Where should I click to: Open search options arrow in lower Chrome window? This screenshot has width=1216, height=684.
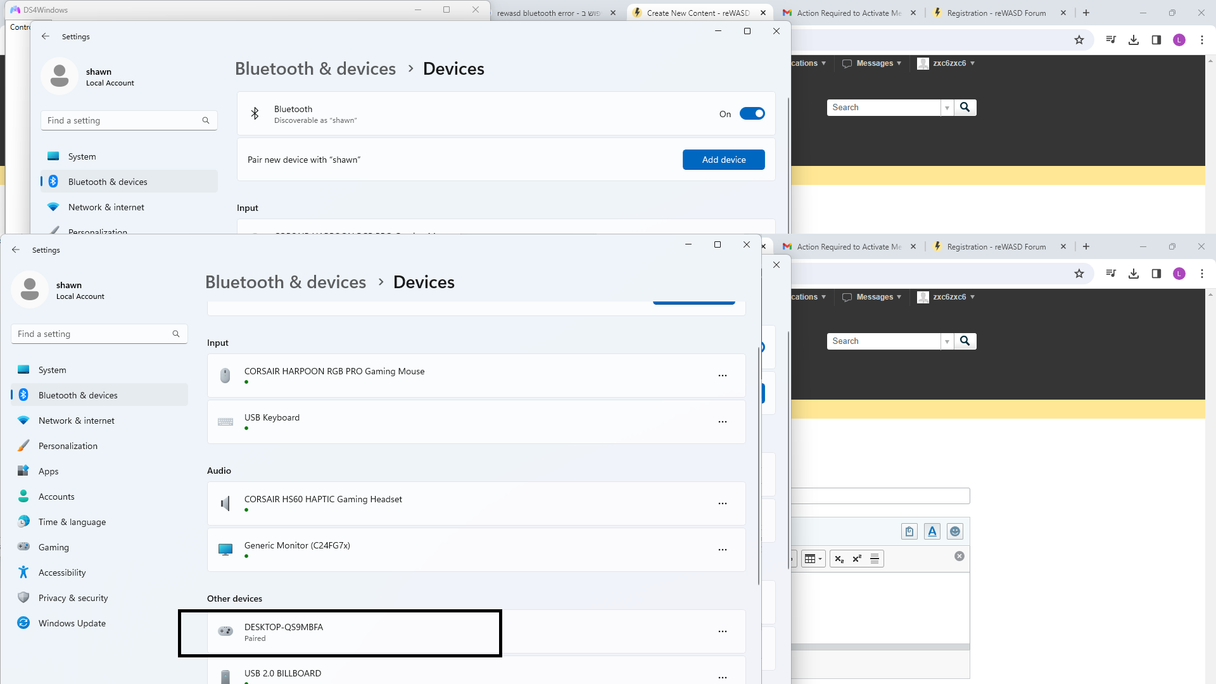[x=947, y=341]
